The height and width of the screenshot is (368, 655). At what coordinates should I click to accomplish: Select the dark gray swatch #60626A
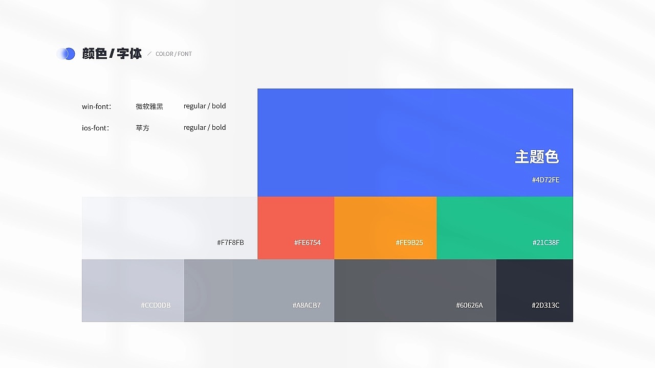pos(415,290)
